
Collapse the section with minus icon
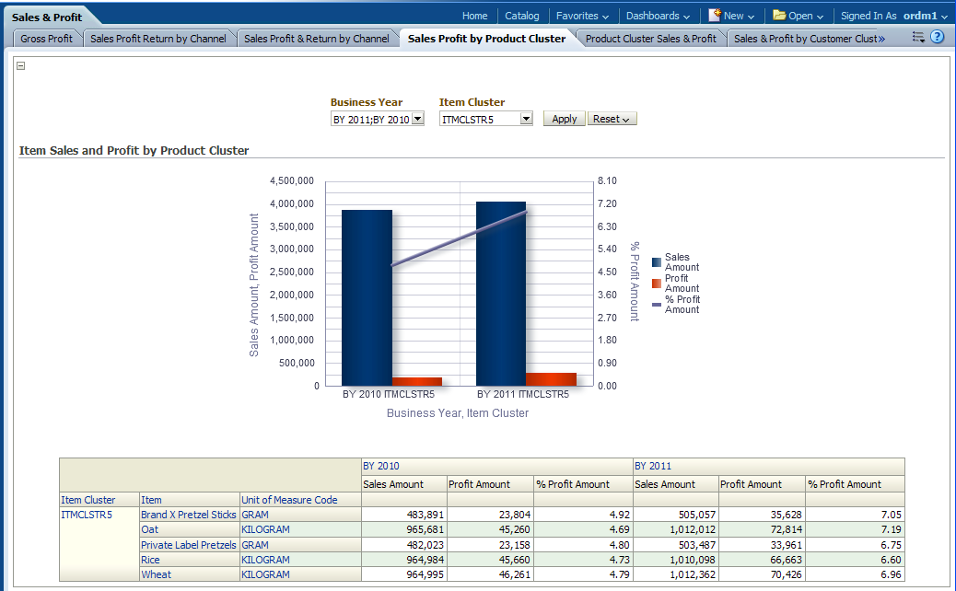(x=21, y=65)
